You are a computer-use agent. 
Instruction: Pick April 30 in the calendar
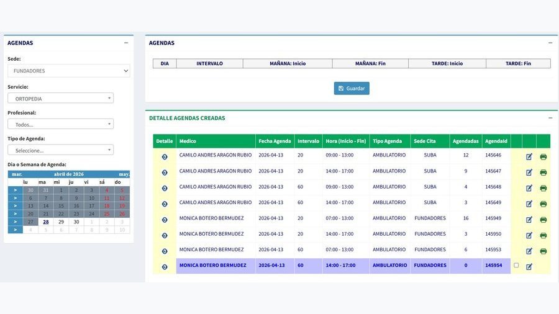[x=76, y=222]
